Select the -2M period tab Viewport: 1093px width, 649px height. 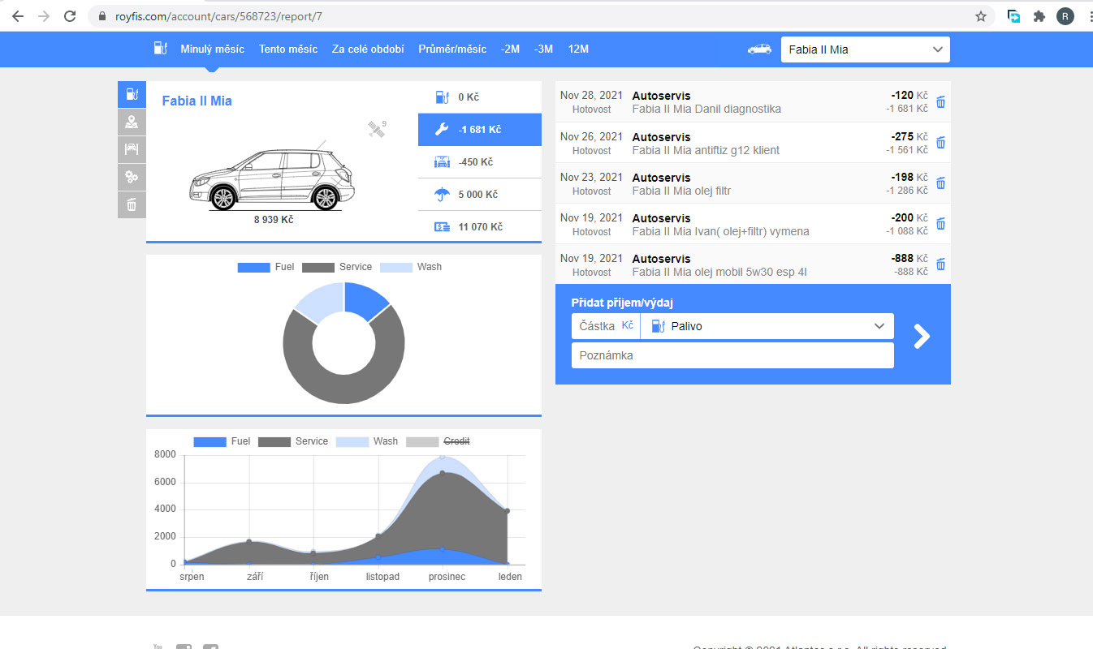click(x=510, y=49)
